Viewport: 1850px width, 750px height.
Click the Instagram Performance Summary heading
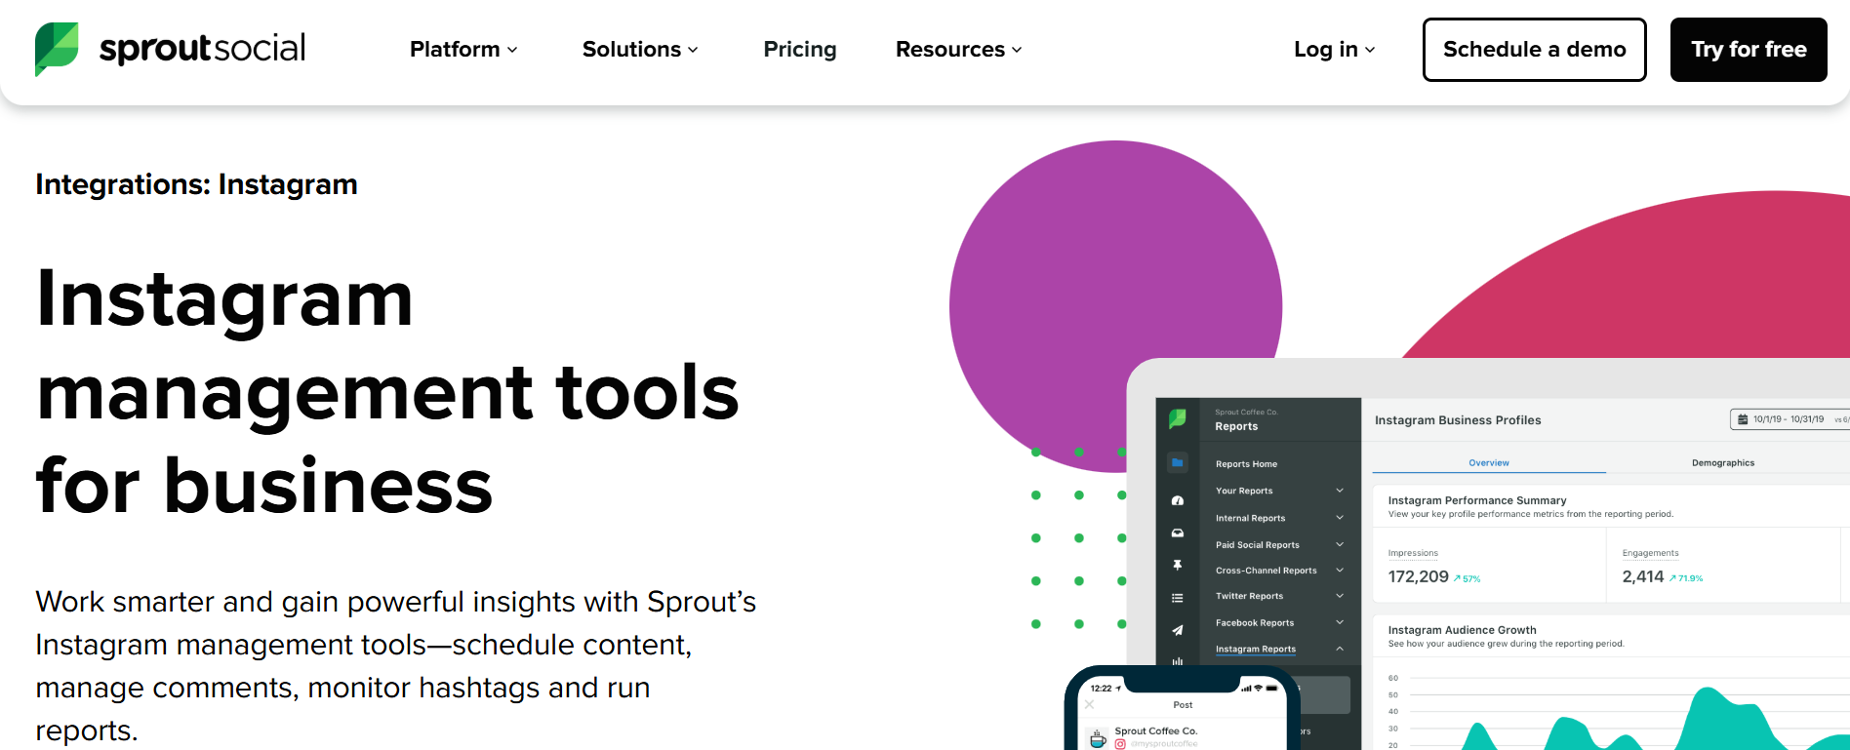[1477, 500]
